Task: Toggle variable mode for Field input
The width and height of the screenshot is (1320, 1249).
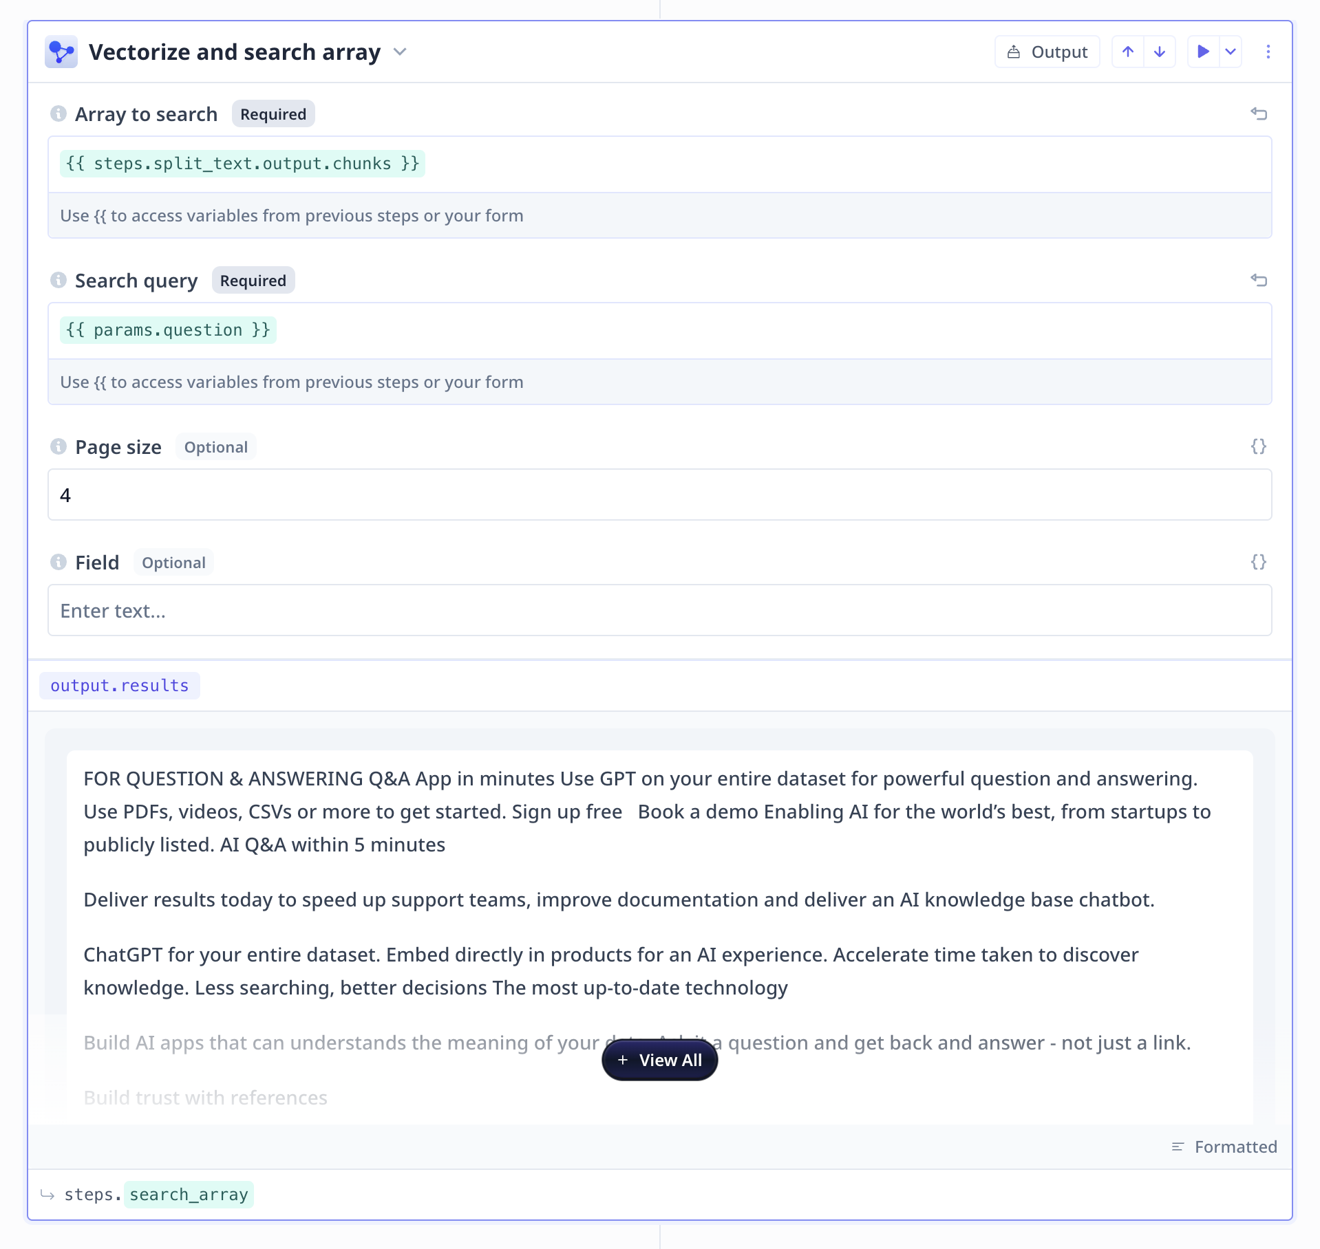Action: [x=1259, y=562]
